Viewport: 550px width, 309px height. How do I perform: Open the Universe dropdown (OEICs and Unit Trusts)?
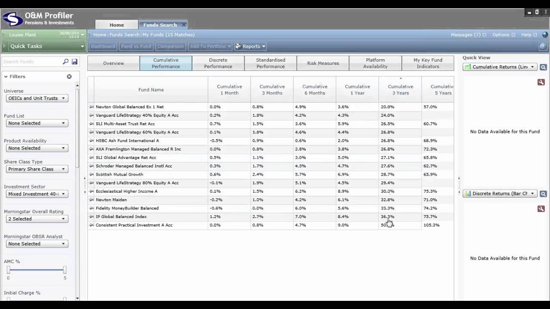[37, 98]
